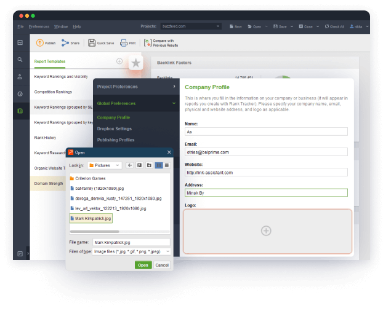The width and height of the screenshot is (391, 311).
Task: Click the Quick Save floppy icon
Action: click(x=92, y=43)
